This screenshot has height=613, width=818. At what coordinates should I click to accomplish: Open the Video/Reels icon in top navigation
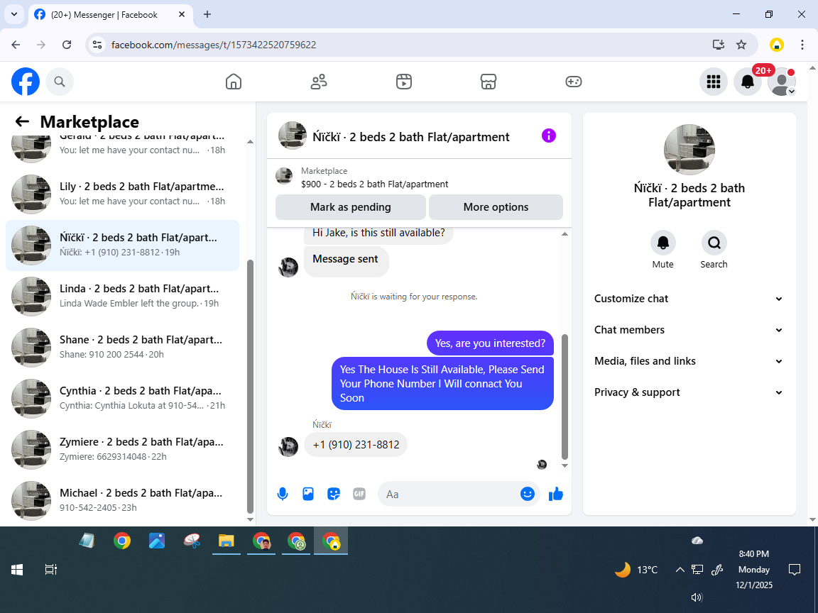[404, 82]
